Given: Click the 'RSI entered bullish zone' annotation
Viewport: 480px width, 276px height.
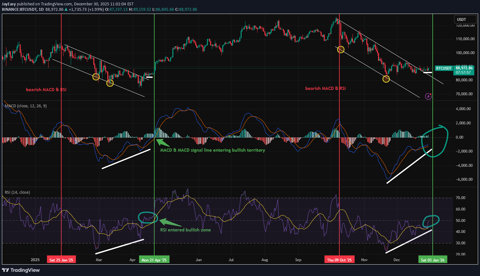Looking at the screenshot, I should tap(185, 230).
